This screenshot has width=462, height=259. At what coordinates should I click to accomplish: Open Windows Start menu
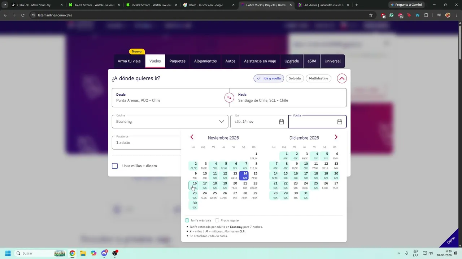point(8,253)
